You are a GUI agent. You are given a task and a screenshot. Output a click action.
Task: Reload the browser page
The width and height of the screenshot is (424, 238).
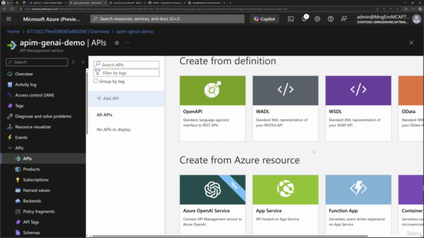click(x=12, y=9)
